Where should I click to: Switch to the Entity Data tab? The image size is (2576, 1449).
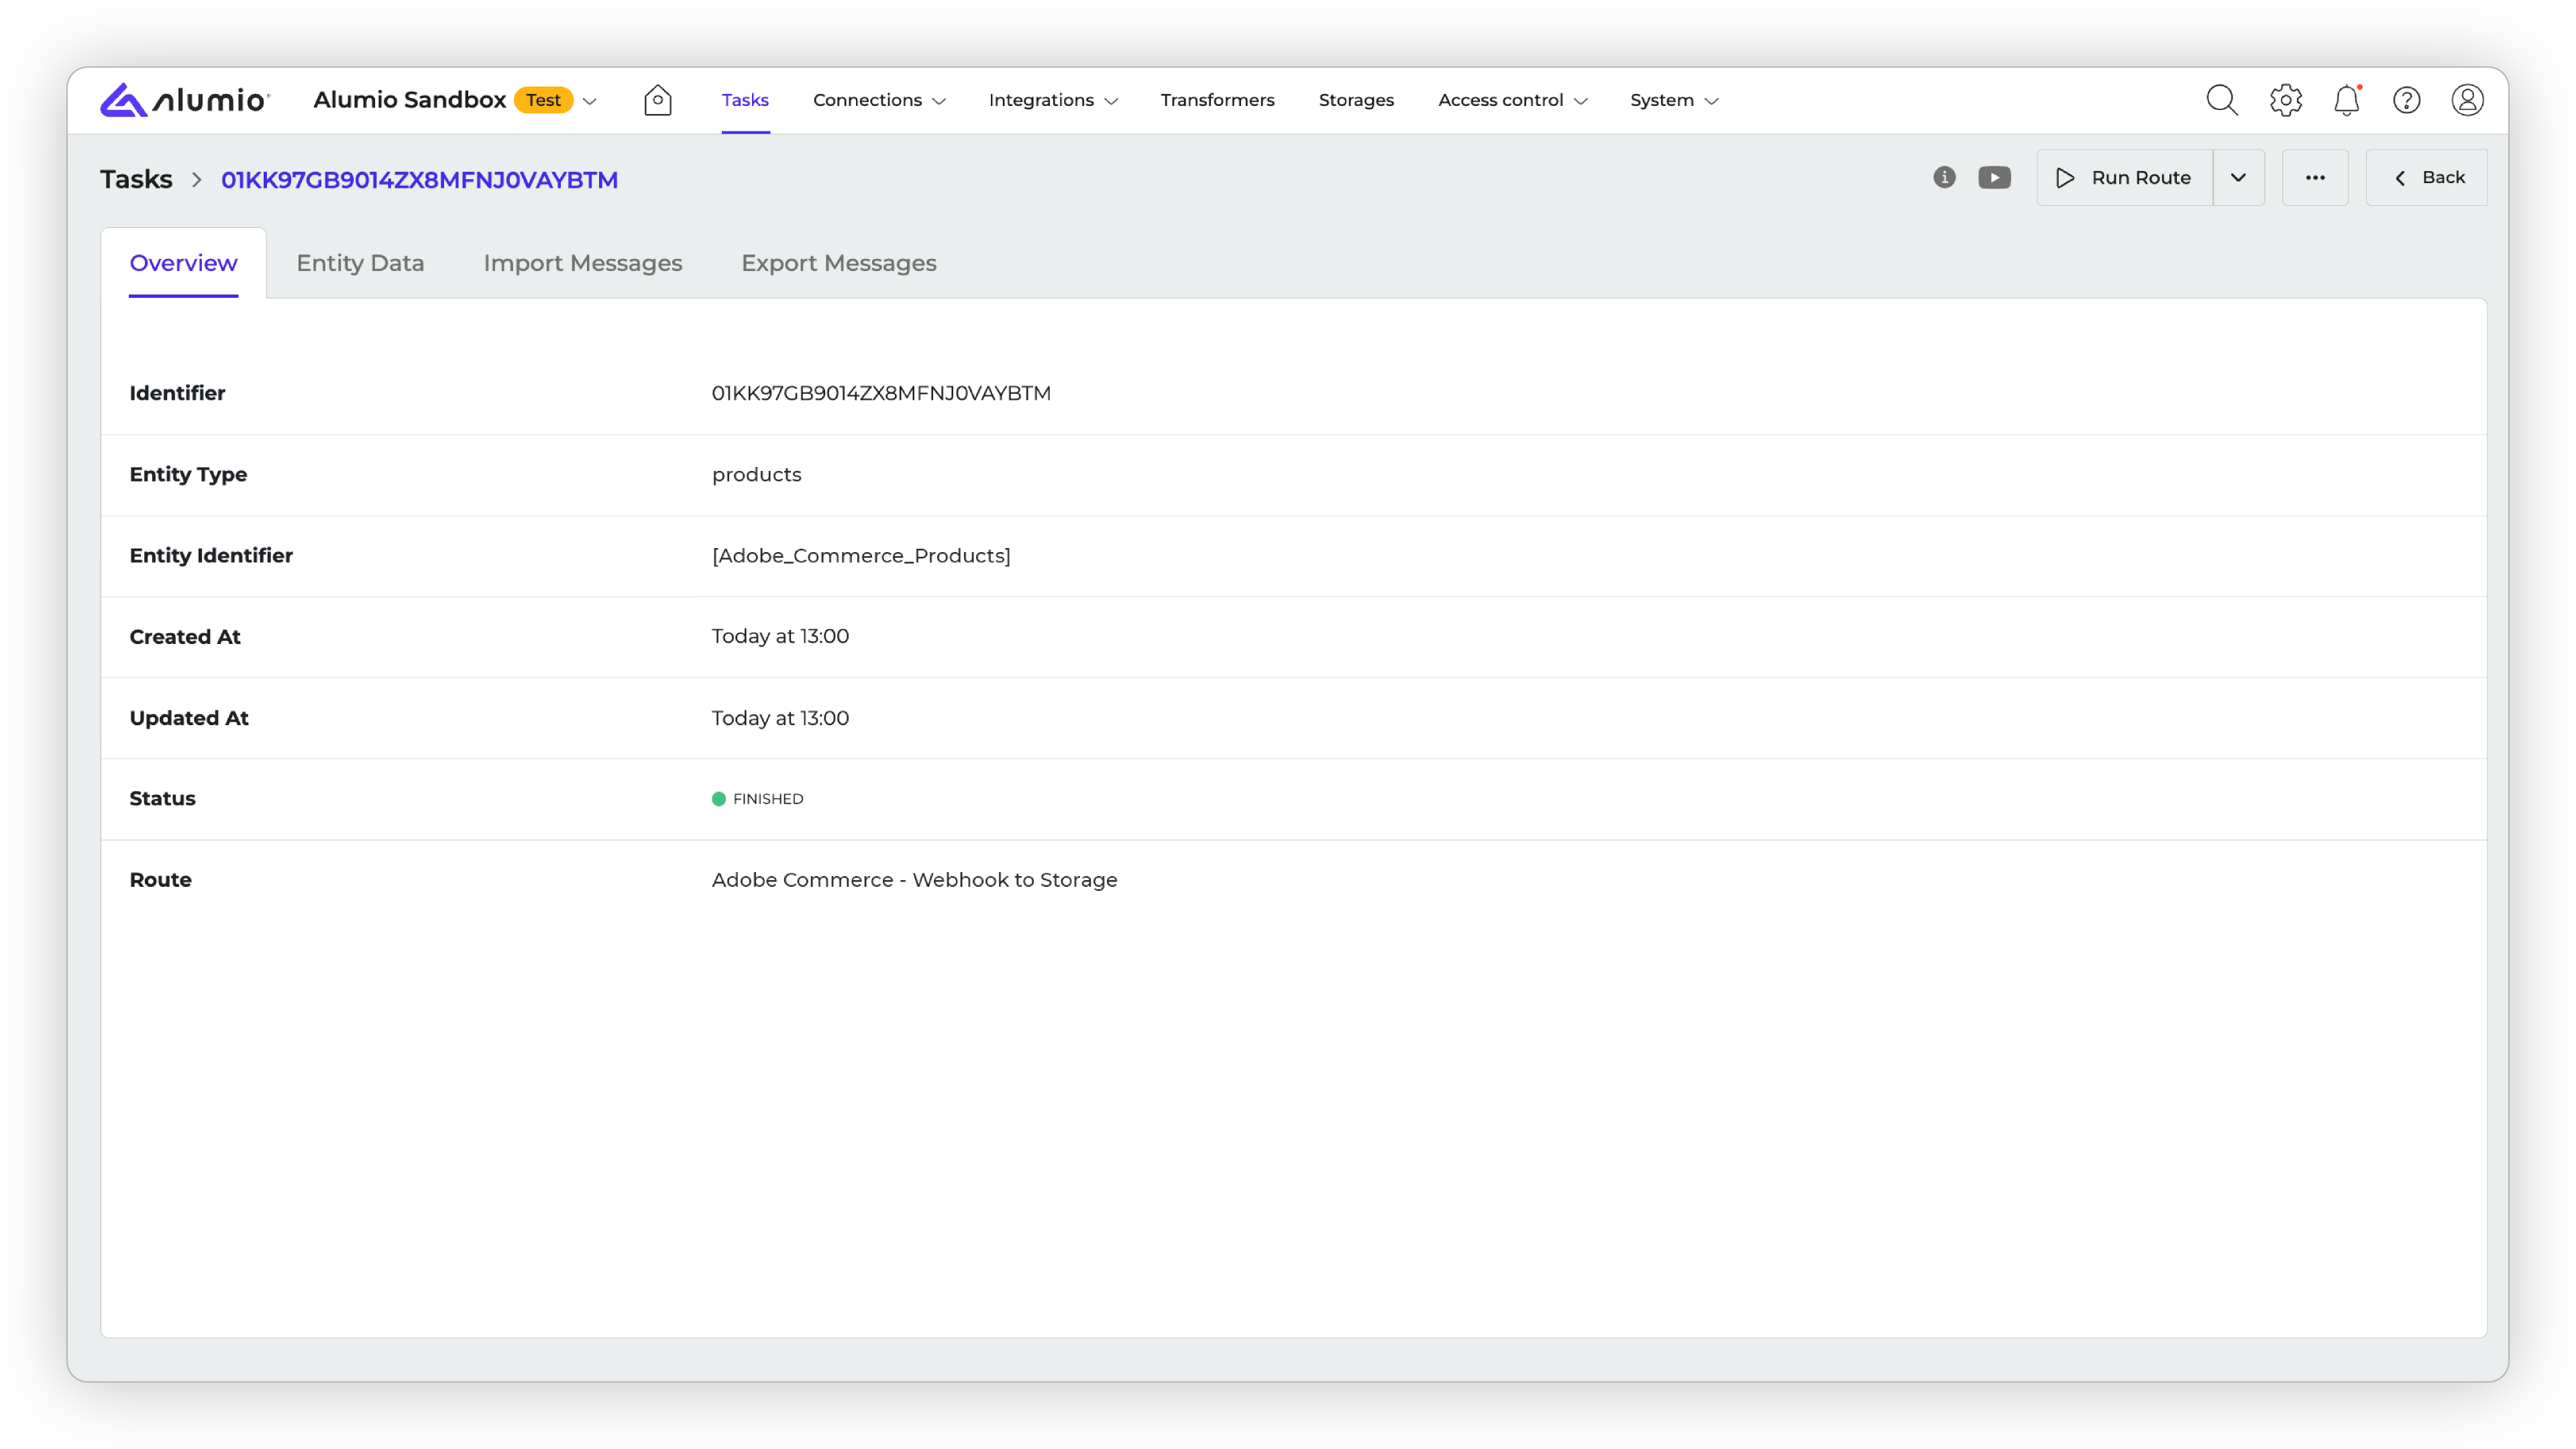point(360,263)
